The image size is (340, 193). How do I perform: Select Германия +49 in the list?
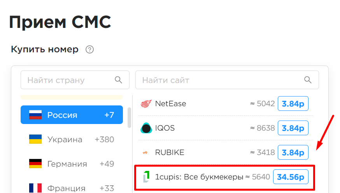(72, 164)
